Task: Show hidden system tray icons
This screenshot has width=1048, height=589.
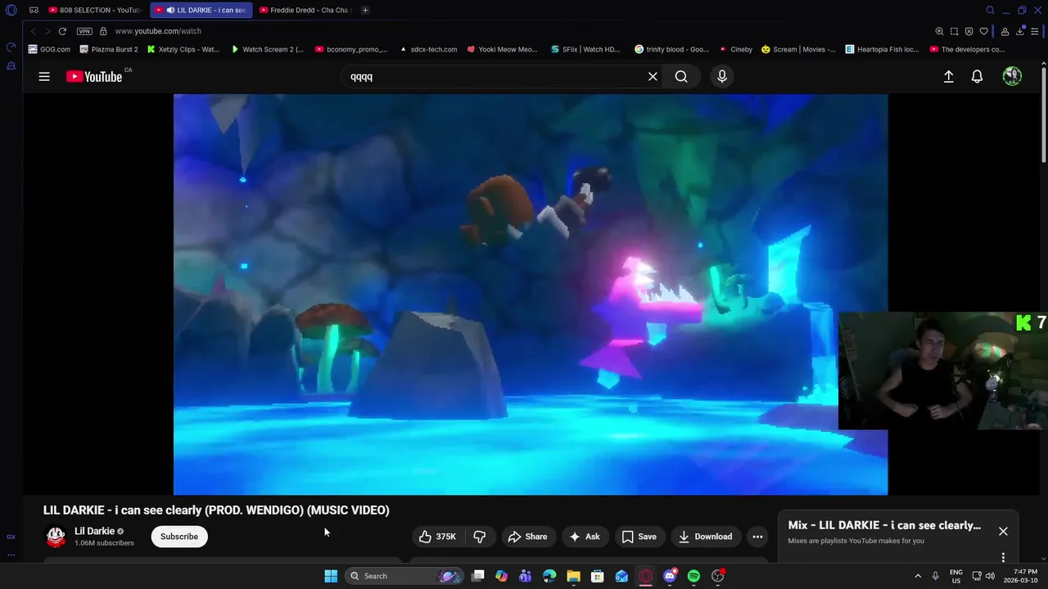Action: [917, 576]
